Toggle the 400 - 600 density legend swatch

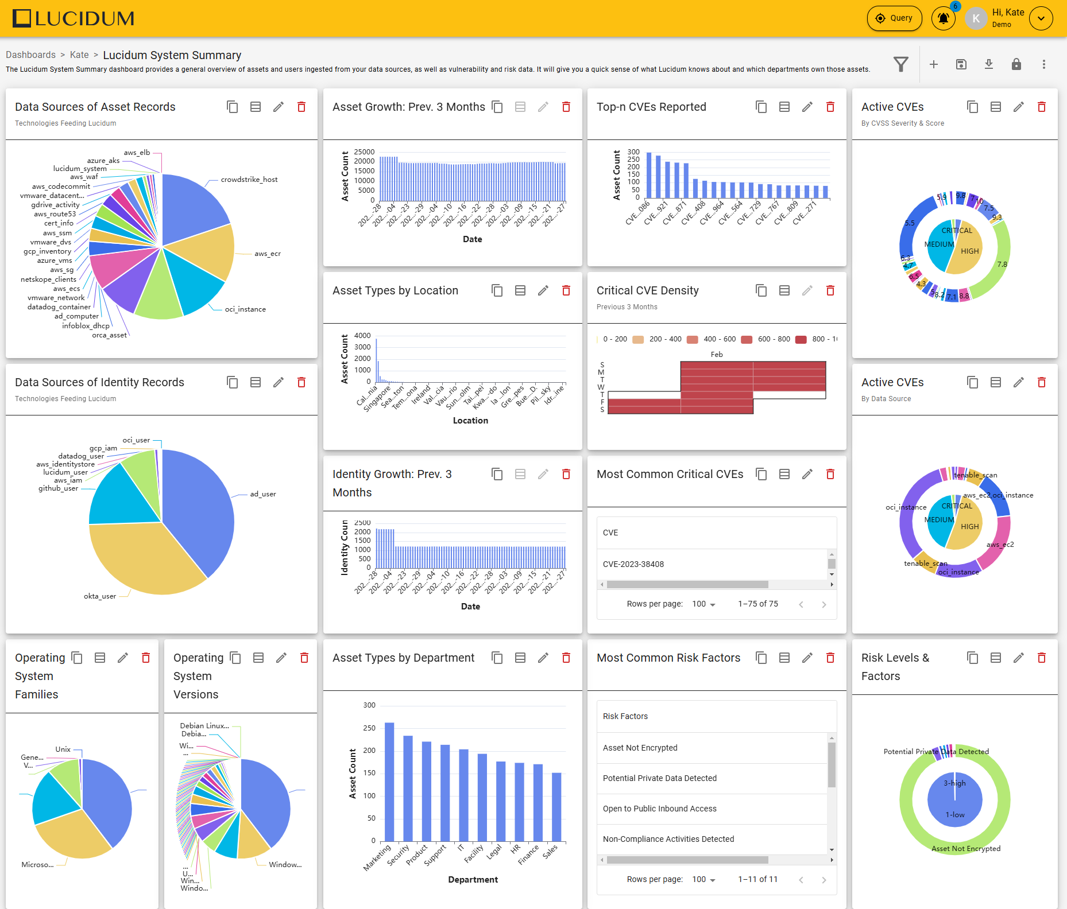693,339
